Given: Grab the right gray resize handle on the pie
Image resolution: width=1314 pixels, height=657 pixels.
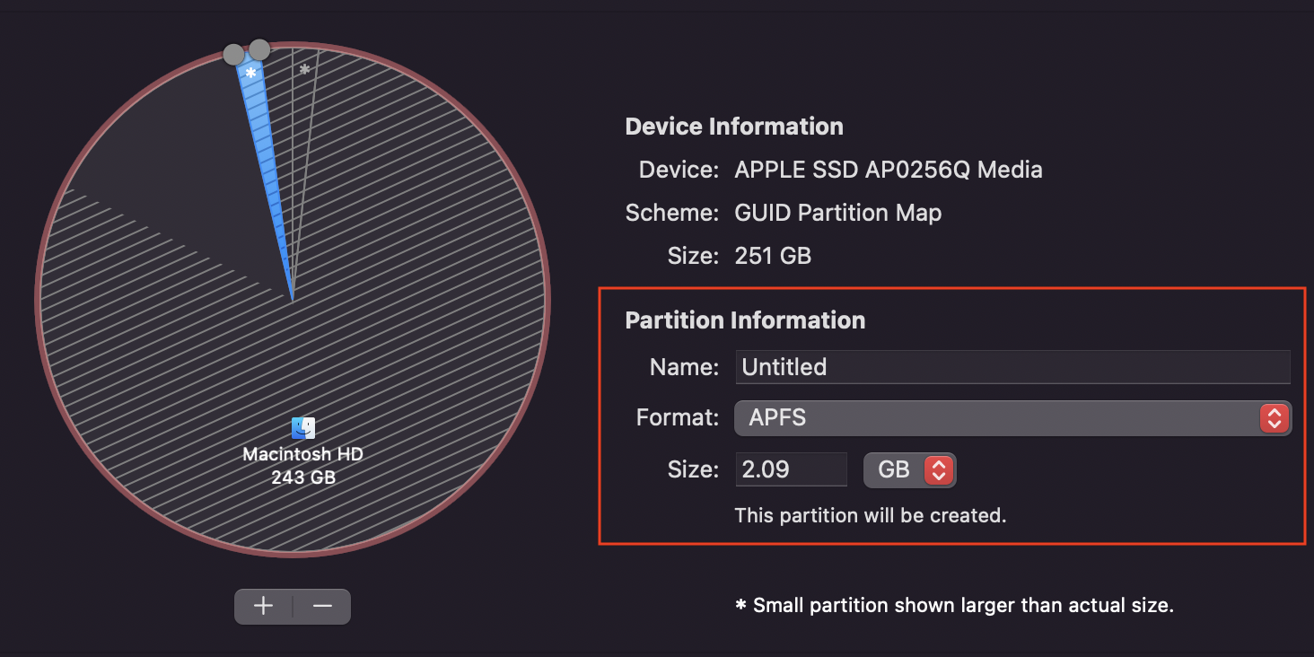Looking at the screenshot, I should pyautogui.click(x=259, y=49).
